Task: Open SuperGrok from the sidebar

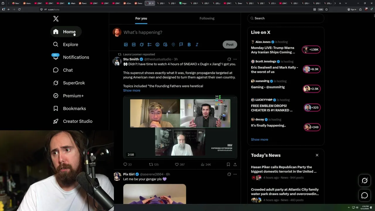Action: (x=69, y=83)
